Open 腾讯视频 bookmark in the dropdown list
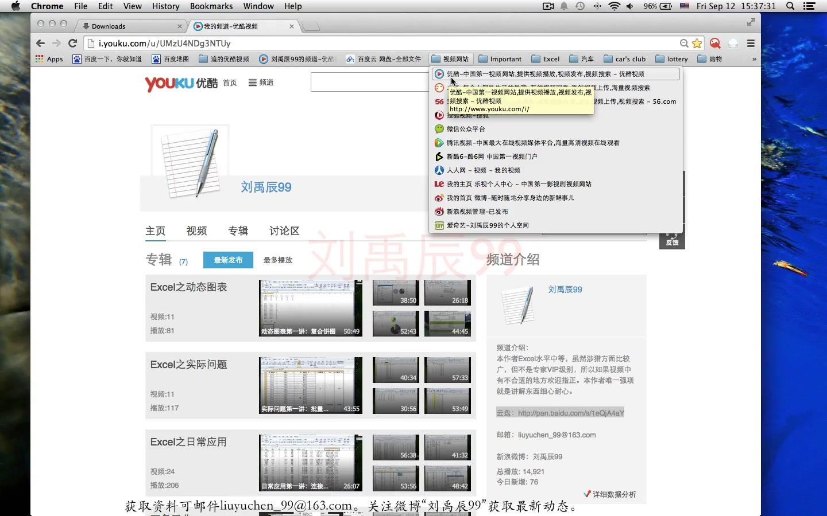827x516 pixels. coord(555,143)
